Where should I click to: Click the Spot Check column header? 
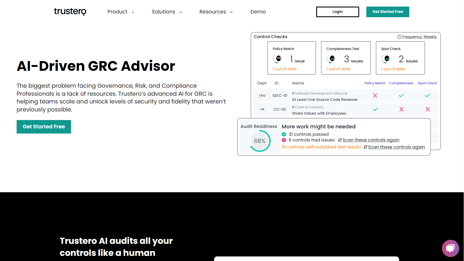tap(427, 83)
